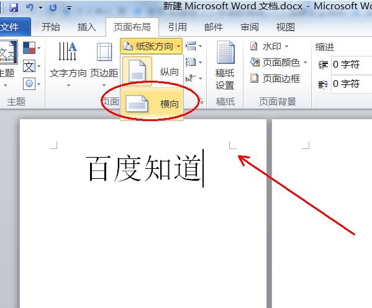Screen dimensions: 372x308
Task: Expand the 页边距 dropdown arrow
Action: pyautogui.click(x=104, y=85)
